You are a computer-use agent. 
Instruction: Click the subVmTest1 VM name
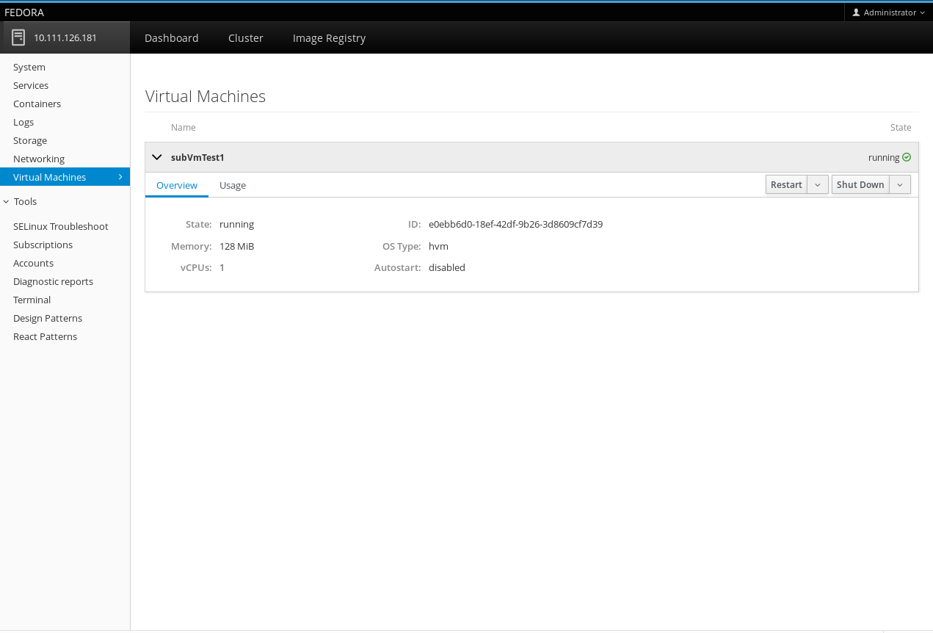point(197,157)
